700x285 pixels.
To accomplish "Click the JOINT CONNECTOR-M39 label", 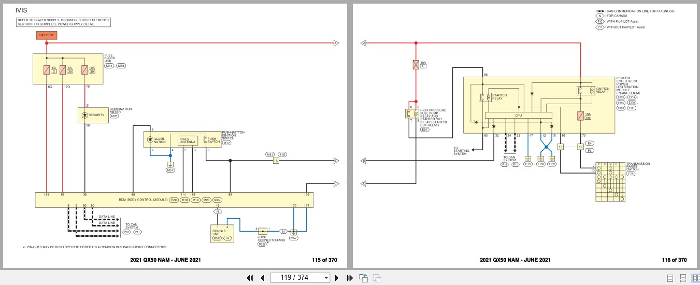I will 272,240.
